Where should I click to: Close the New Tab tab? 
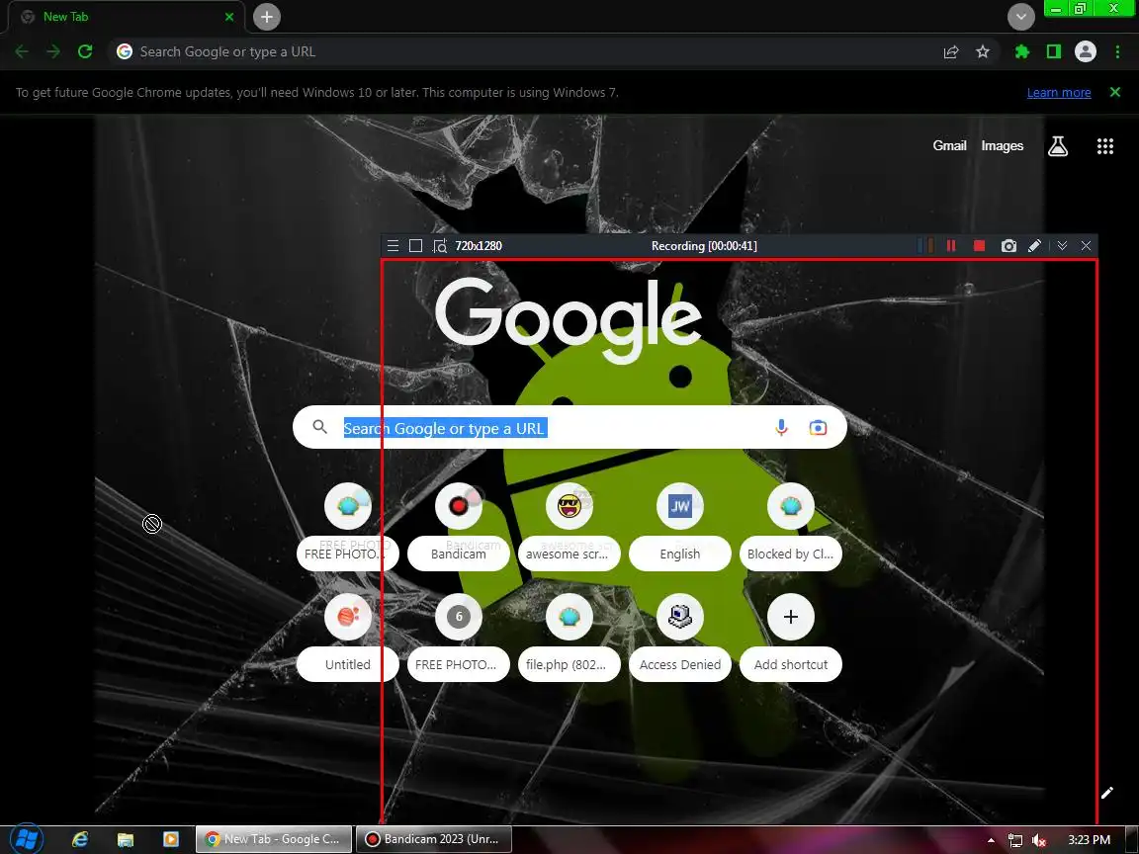coord(229,17)
